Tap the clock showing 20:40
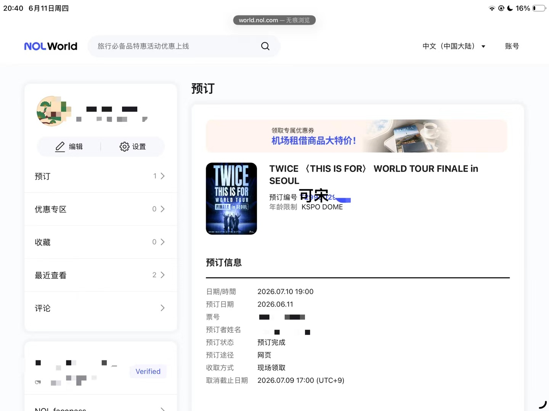 [x=13, y=8]
